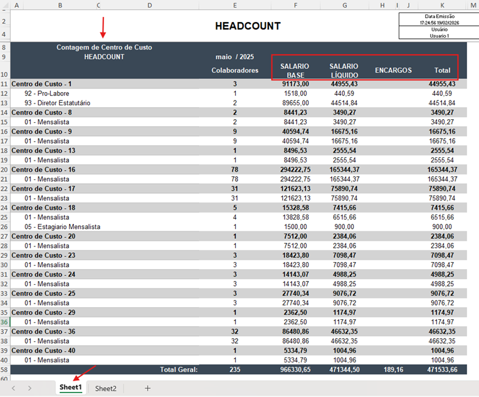Add a new sheet with plus icon
Viewport: 479px width, 397px height.
coord(147,388)
